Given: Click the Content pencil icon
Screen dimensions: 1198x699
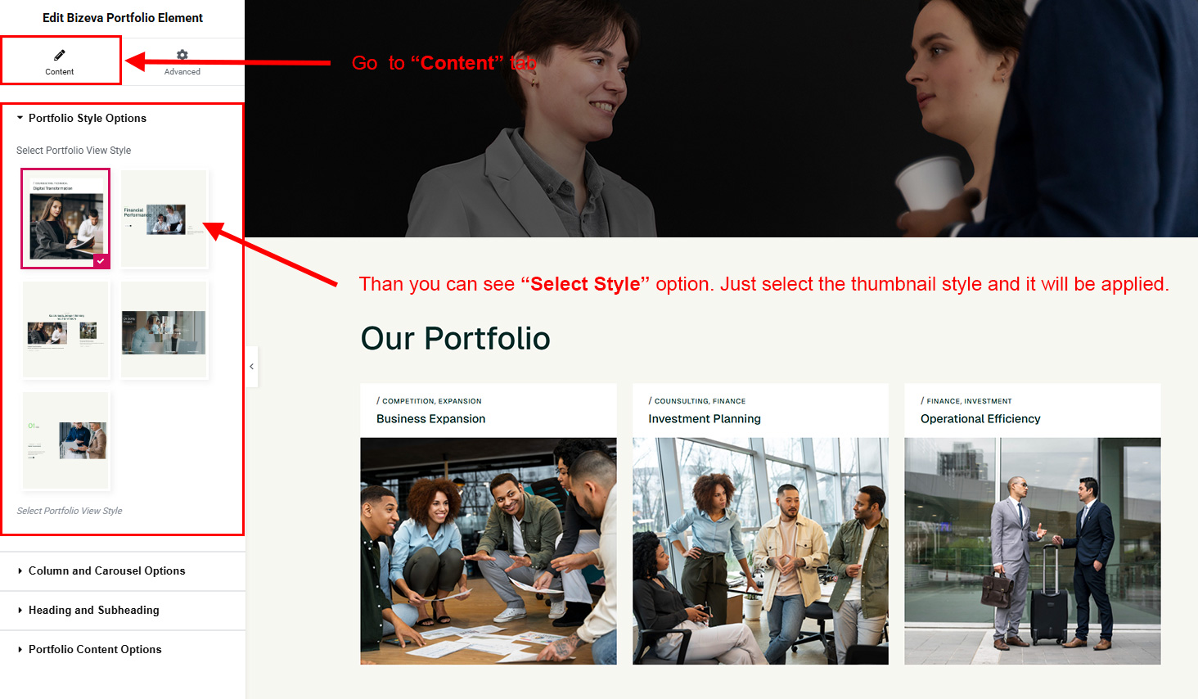Looking at the screenshot, I should pyautogui.click(x=59, y=55).
